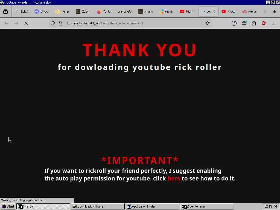Click the 'Waiting for fonts.googleapis.com...' status text
The image size is (280, 210).
pos(23,200)
